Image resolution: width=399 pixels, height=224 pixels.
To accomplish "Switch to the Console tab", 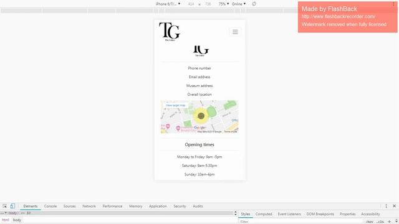I will point(50,206).
